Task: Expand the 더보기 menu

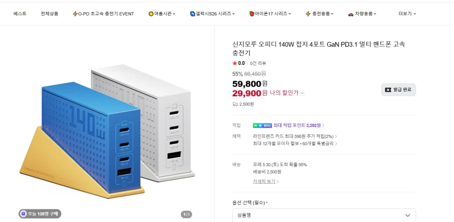Action: coord(407,14)
